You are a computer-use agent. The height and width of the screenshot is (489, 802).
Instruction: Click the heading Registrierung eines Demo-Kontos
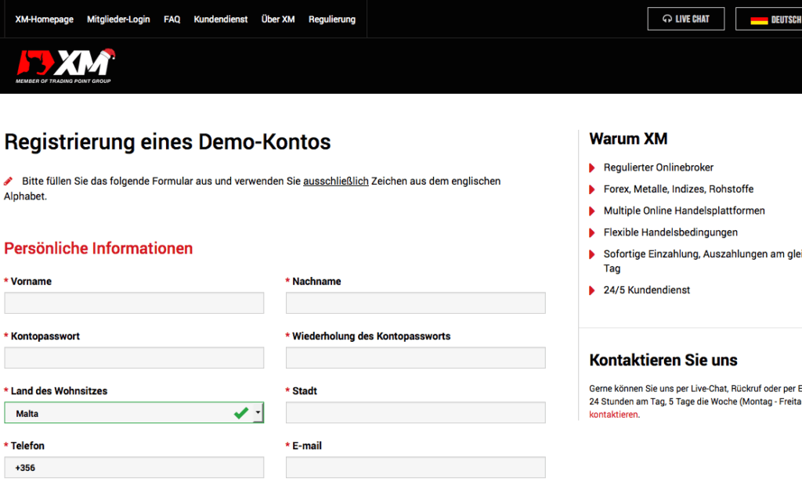168,142
